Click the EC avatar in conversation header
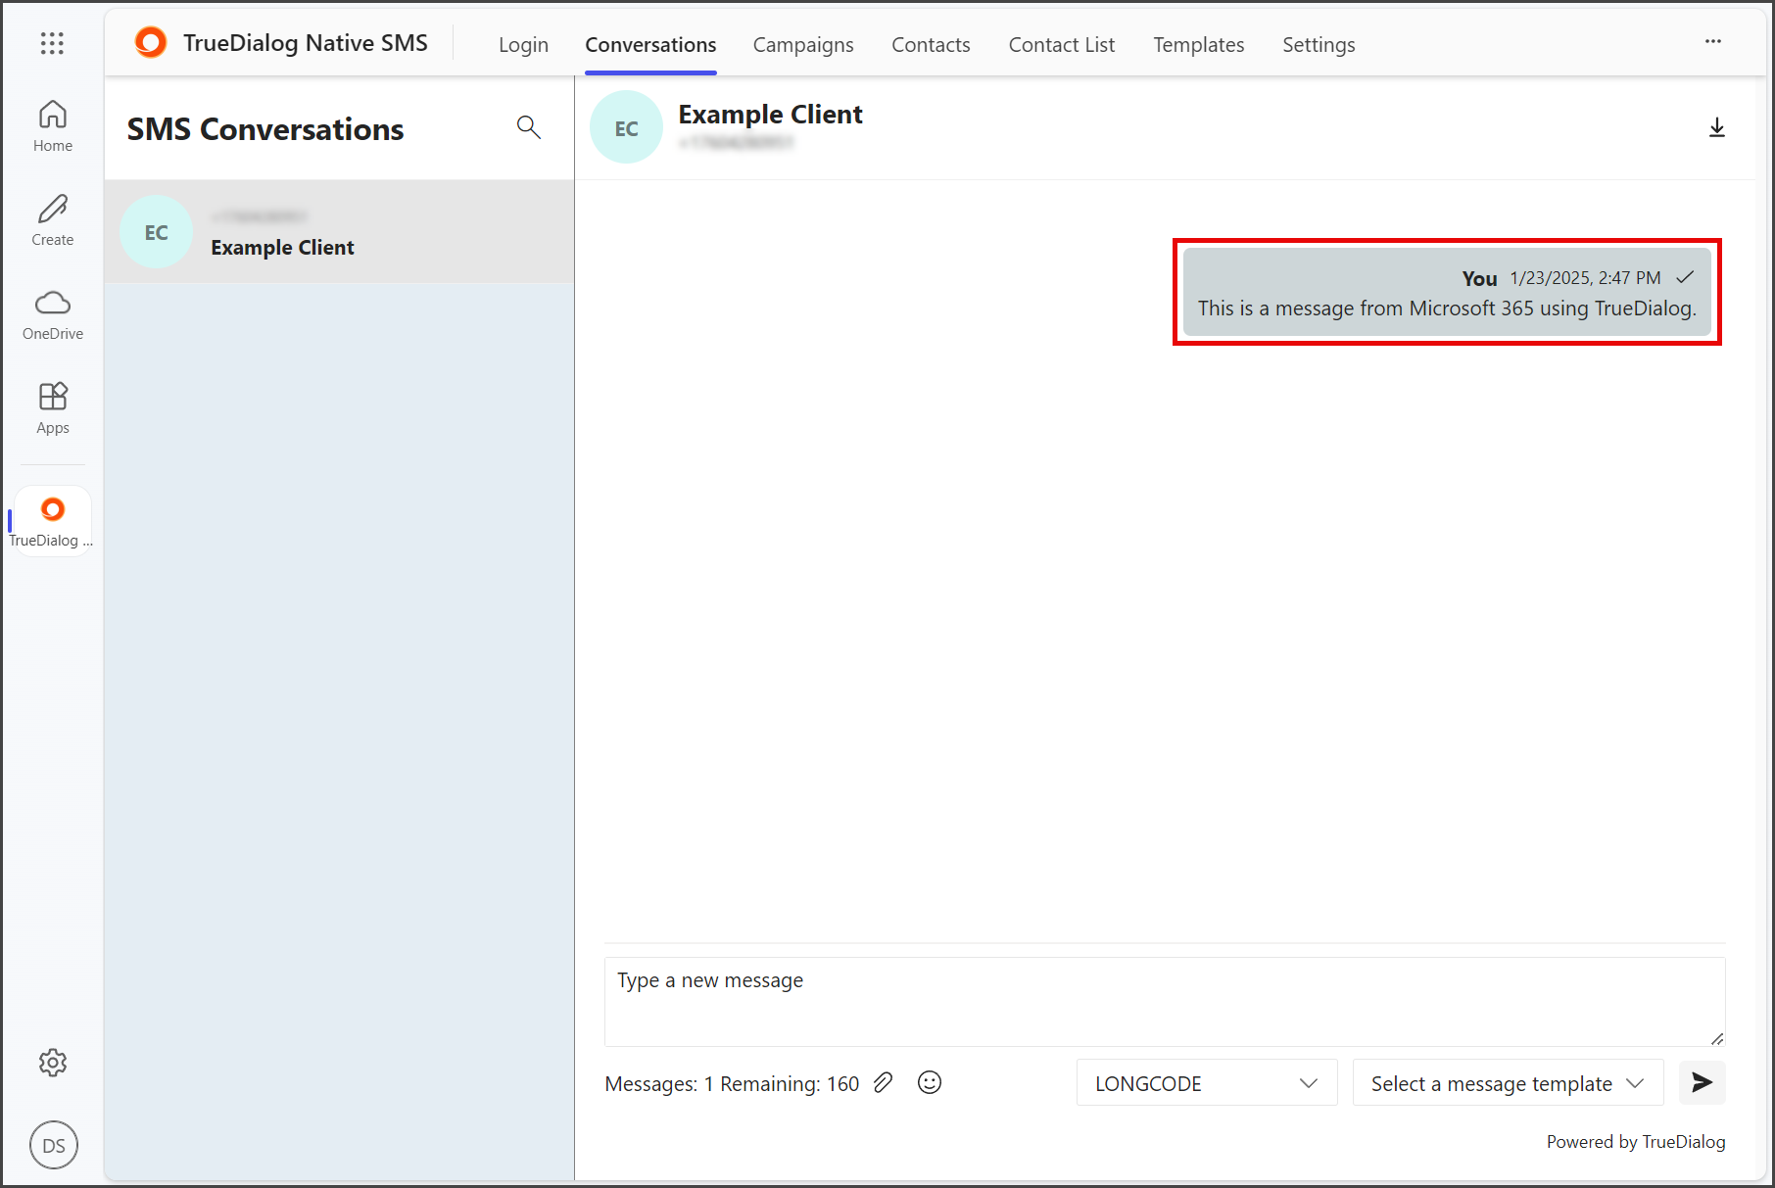 [x=627, y=127]
